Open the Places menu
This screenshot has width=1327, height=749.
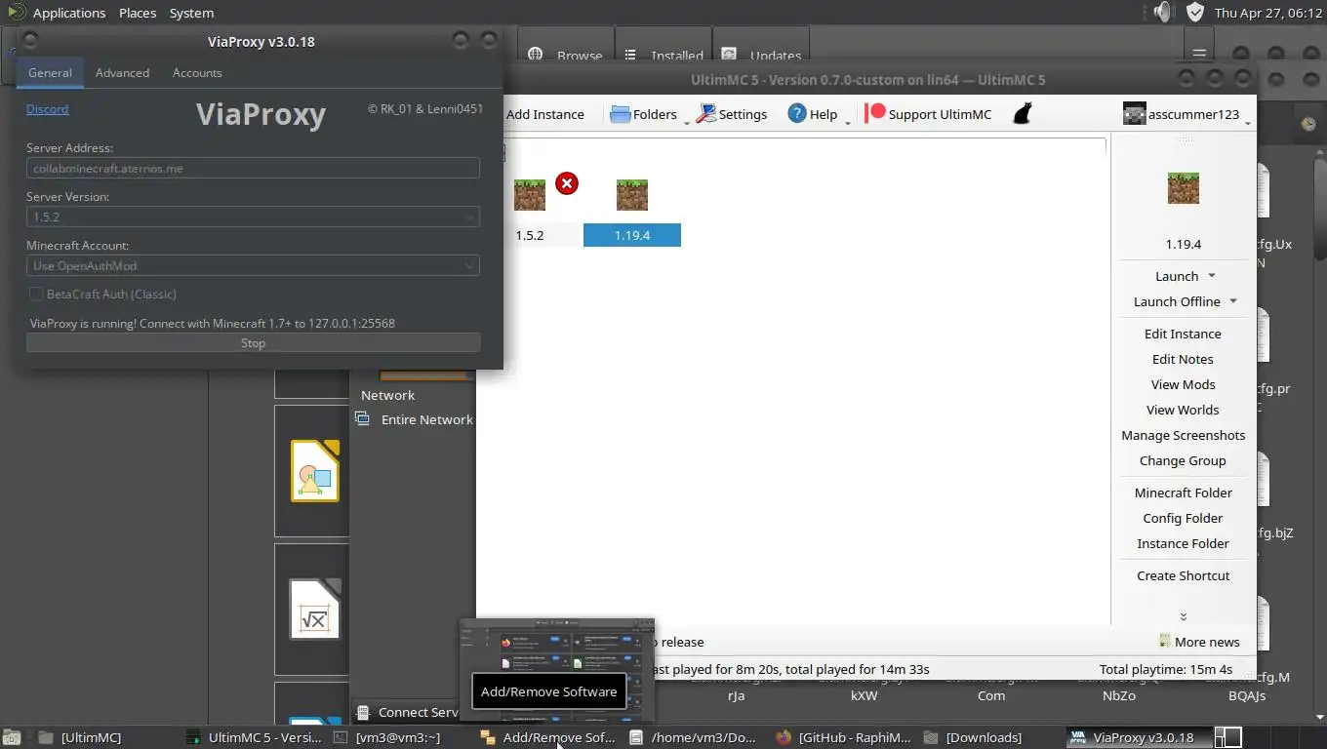(x=138, y=13)
